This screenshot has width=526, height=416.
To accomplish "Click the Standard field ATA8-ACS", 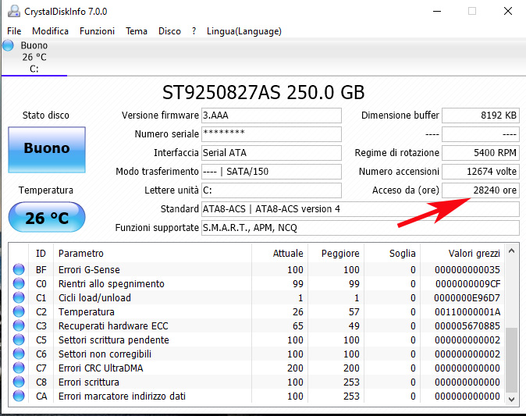I will point(361,209).
